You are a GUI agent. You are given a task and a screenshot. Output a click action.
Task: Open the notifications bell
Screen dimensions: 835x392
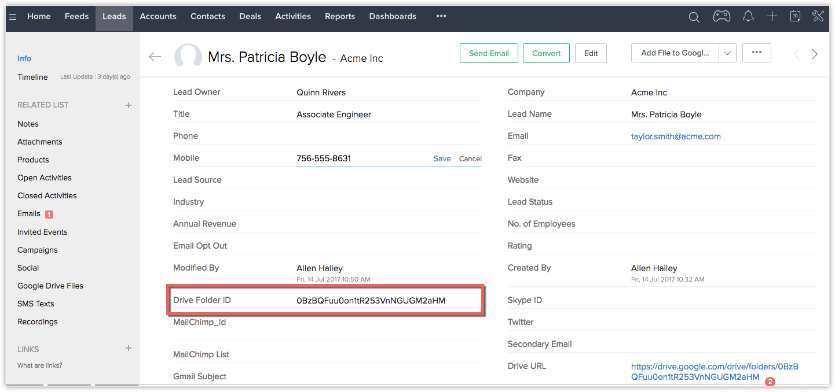[748, 16]
